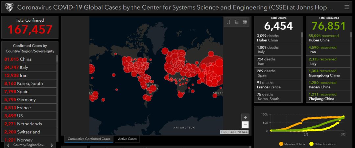Select Cumulative Confirmed Cases tab
This screenshot has width=355, height=148.
89,139
